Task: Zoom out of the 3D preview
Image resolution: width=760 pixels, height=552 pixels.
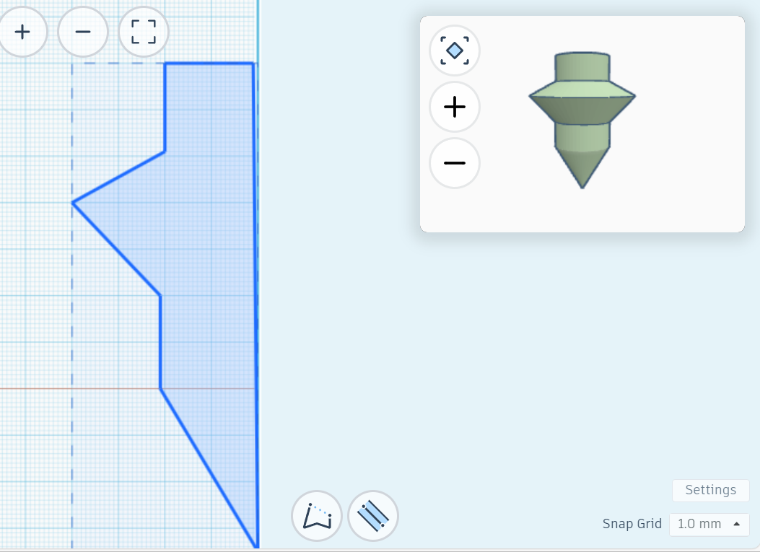Action: [x=455, y=163]
